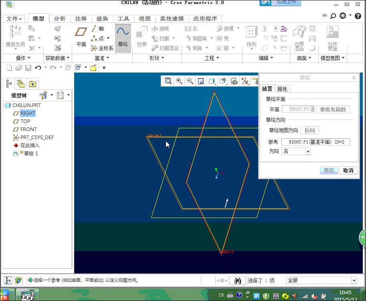Click the Save disk icon
The height and width of the screenshot is (301, 366).
click(28, 68)
